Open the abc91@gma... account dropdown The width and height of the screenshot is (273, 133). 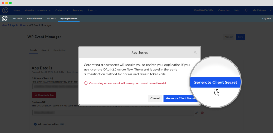click(x=261, y=10)
